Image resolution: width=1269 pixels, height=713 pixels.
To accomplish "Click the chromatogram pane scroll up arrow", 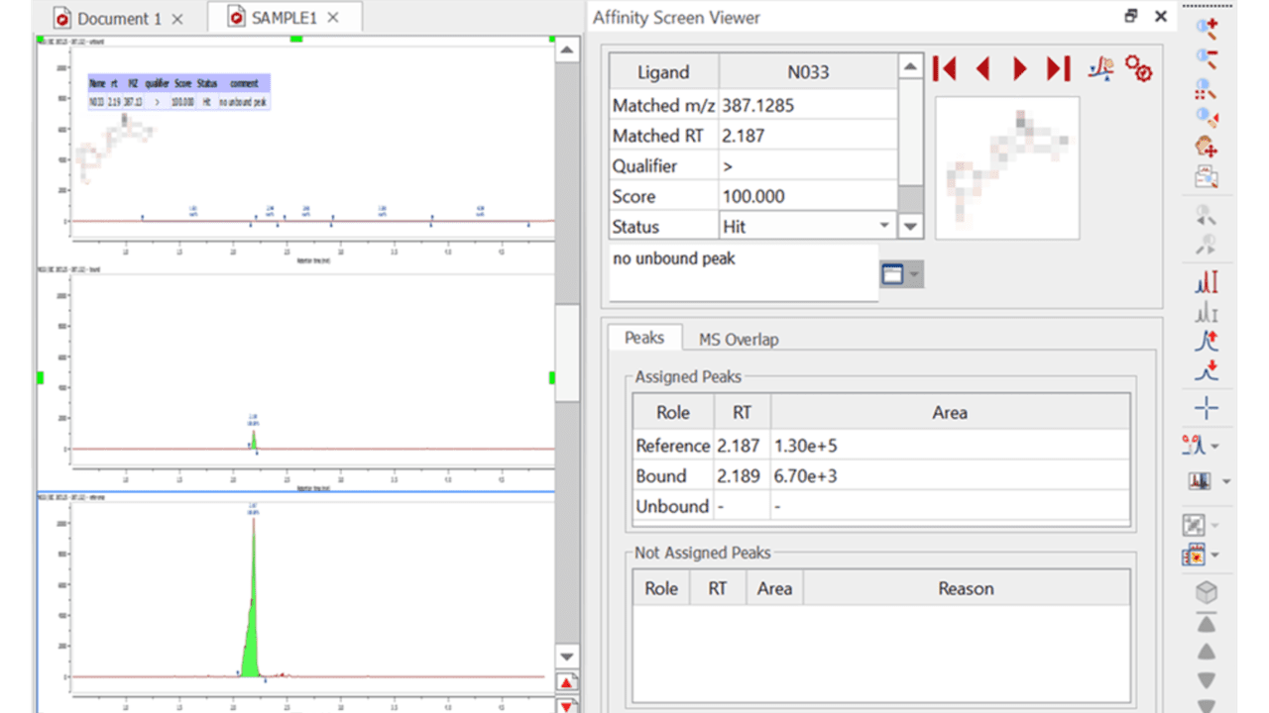I will coord(566,51).
